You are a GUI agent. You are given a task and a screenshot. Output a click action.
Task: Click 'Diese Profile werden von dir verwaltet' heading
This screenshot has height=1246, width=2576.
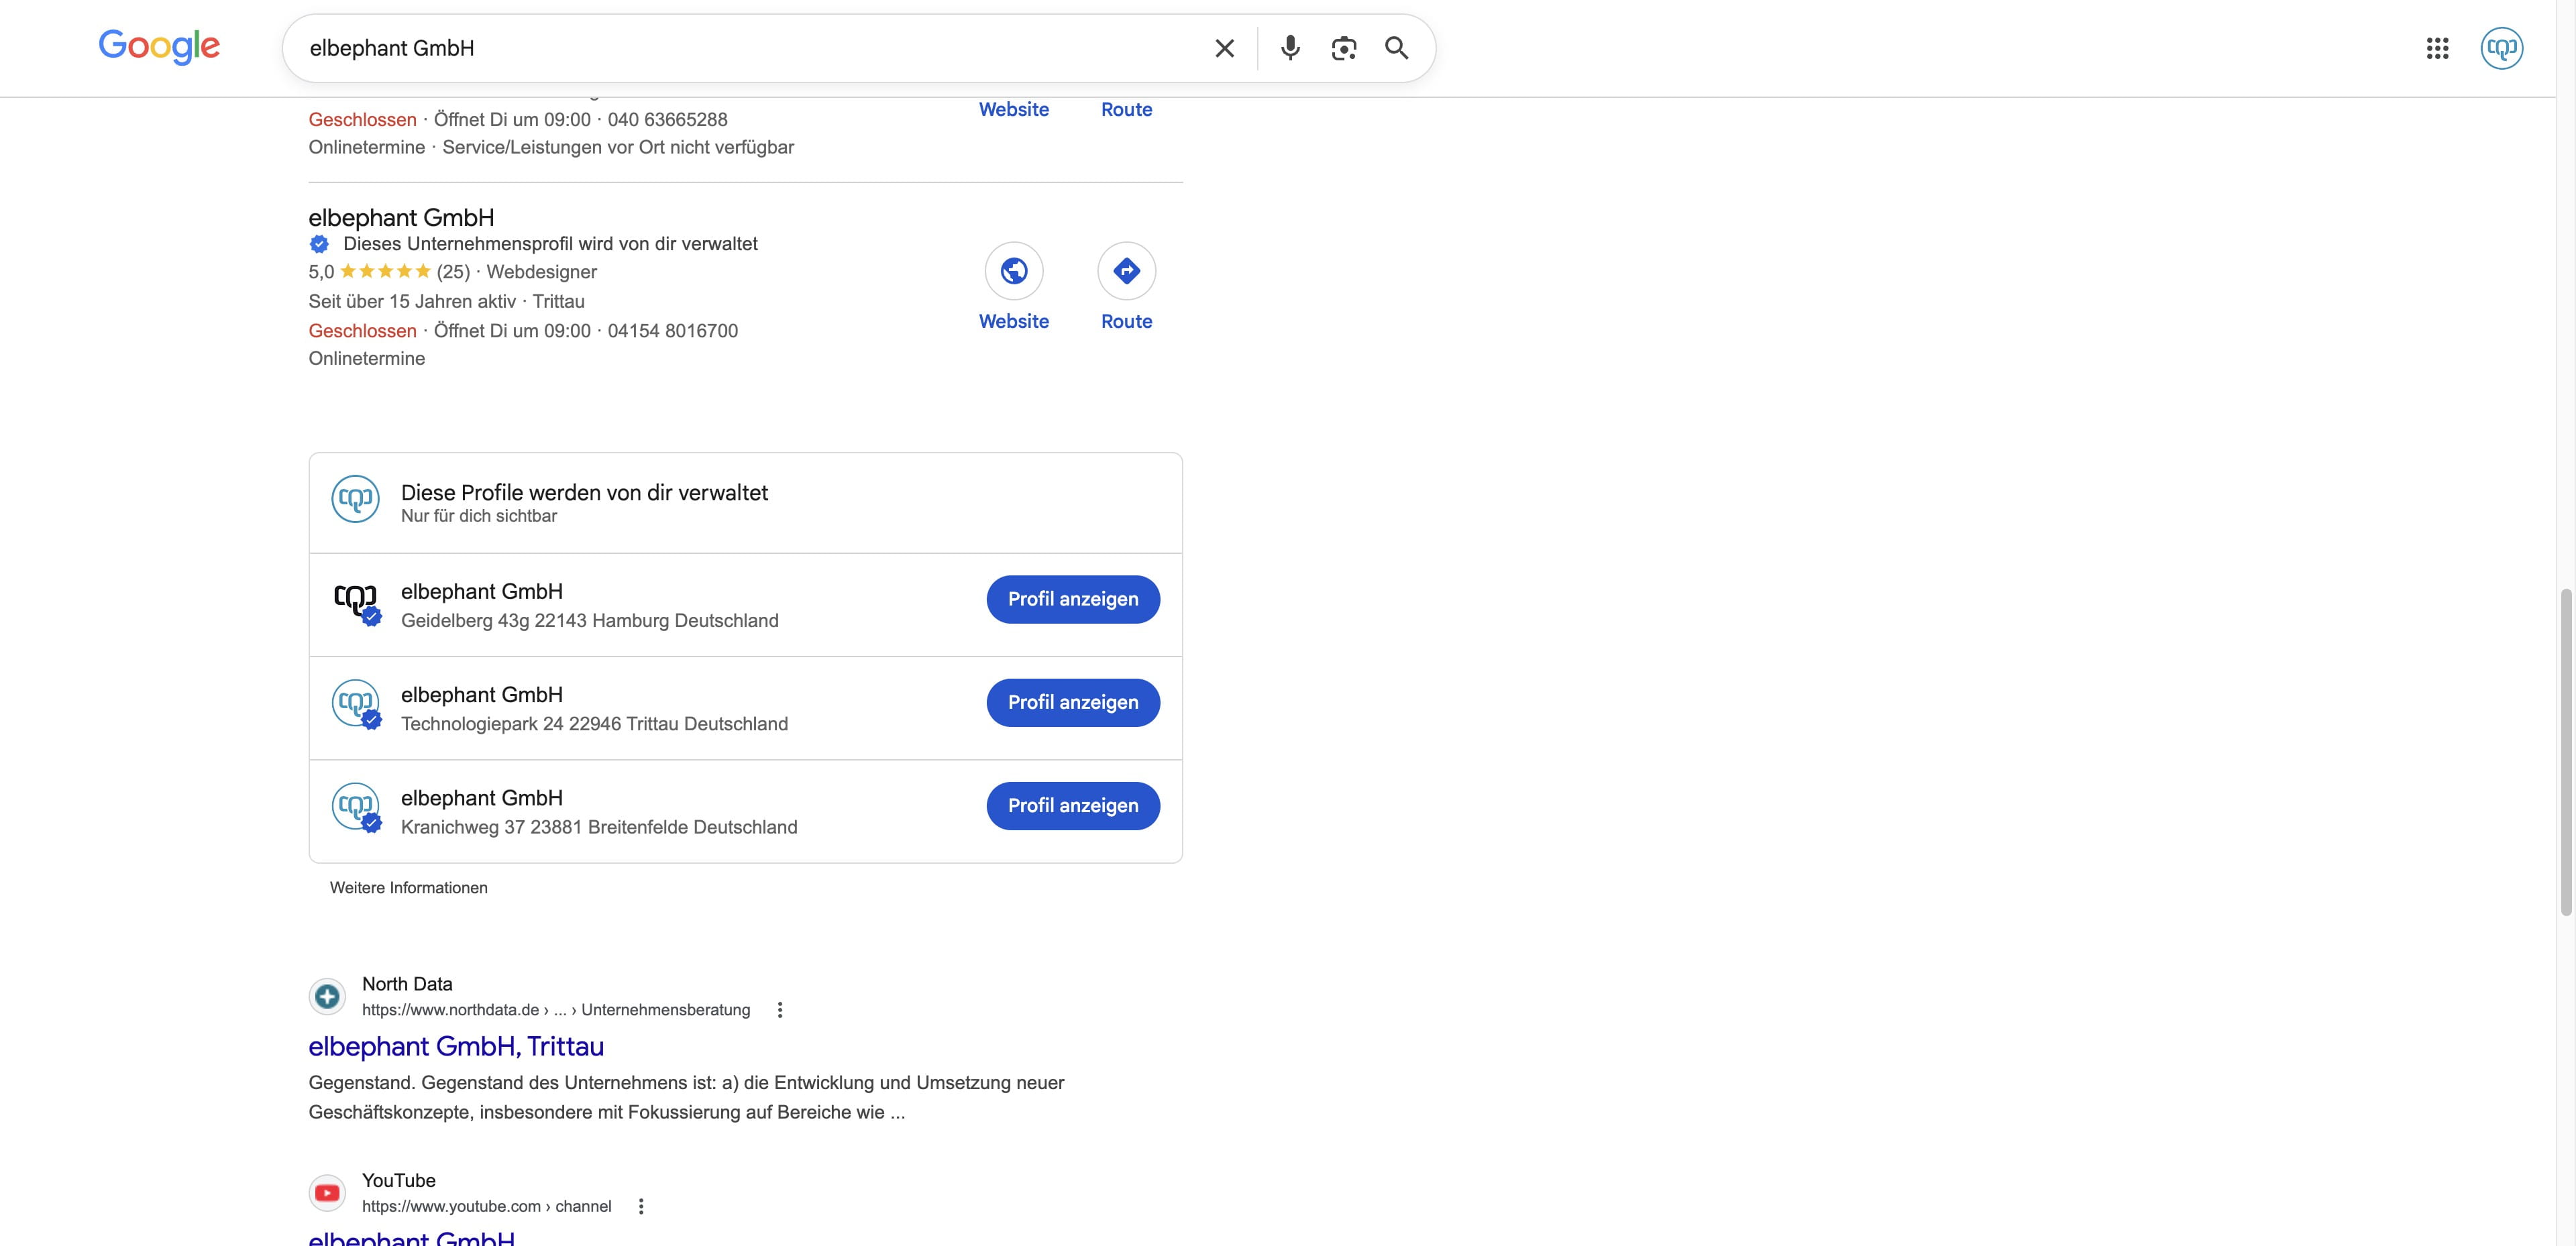click(584, 492)
